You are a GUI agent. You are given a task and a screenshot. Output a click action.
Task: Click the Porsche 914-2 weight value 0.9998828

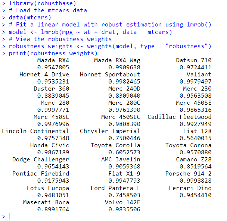pos(195,180)
